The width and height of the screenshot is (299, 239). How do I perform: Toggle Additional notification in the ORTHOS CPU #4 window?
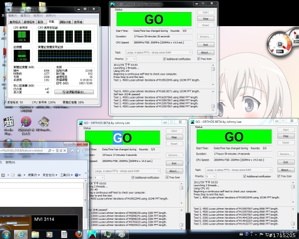[164, 59]
